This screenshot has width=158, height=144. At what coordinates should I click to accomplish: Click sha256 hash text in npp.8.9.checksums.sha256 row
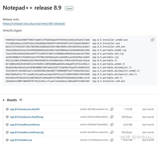click(94, 109)
